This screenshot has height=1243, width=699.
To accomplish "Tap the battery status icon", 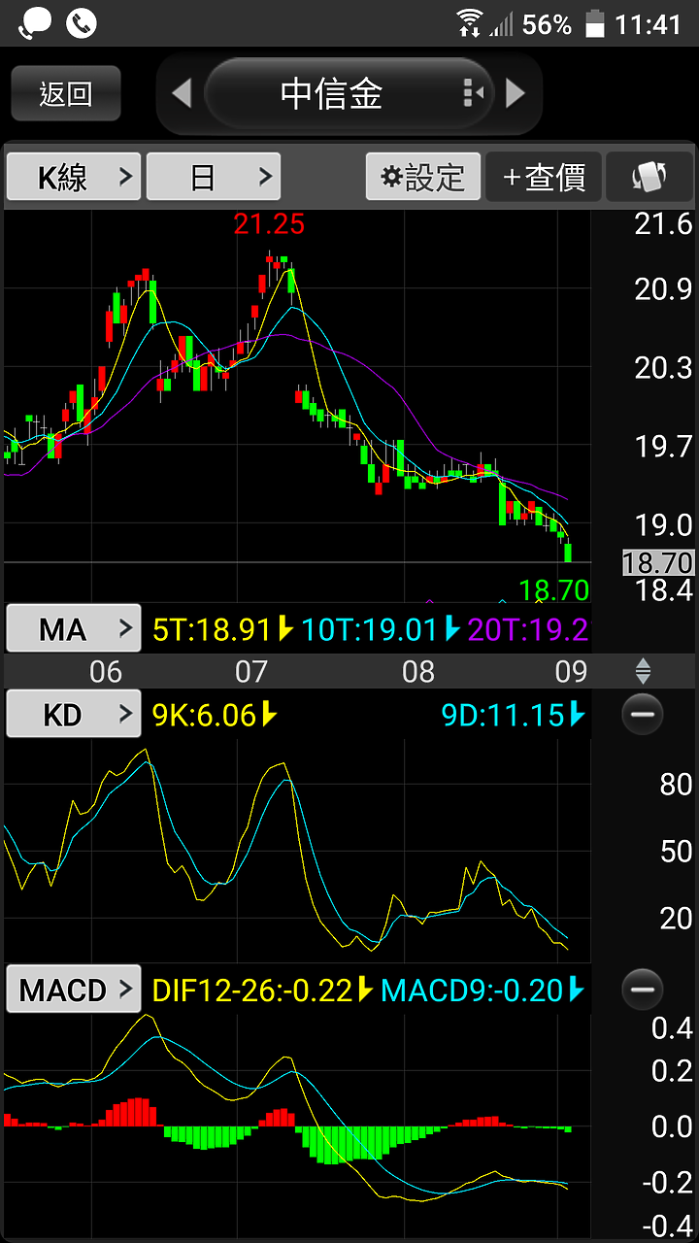I will (594, 23).
